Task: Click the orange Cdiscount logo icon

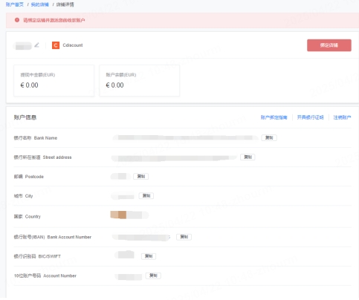Action: click(x=56, y=45)
